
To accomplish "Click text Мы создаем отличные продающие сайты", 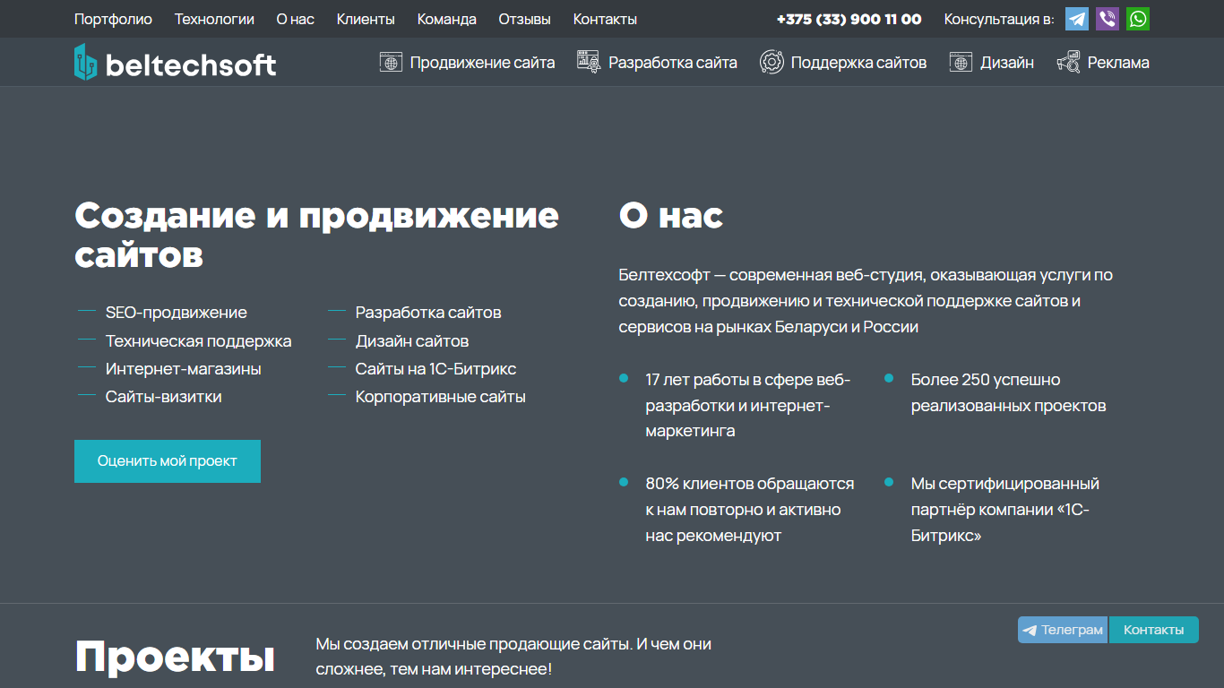I will click(x=513, y=657).
